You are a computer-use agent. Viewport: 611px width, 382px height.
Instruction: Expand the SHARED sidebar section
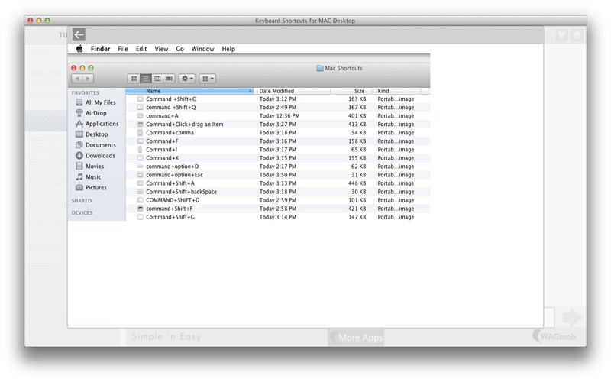[82, 201]
